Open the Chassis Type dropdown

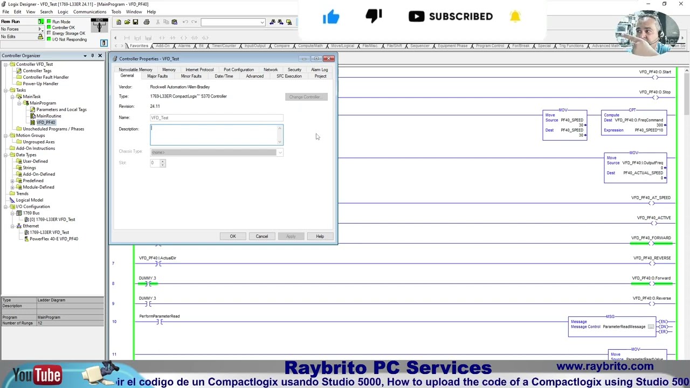280,153
